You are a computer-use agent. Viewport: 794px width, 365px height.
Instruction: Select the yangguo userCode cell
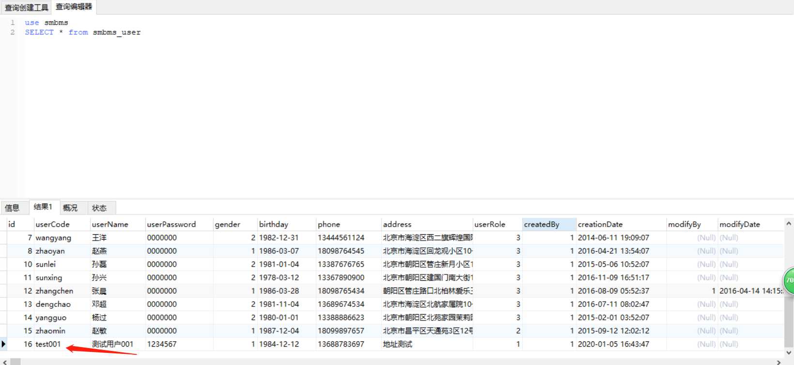pyautogui.click(x=62, y=318)
